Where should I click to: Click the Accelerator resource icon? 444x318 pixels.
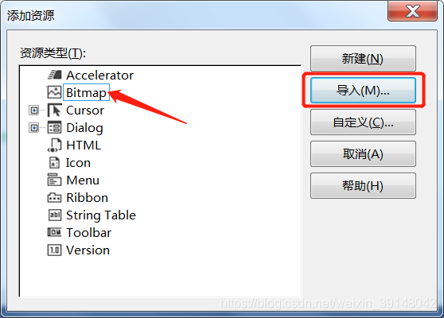coord(54,75)
